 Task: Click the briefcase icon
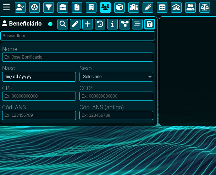63,7
